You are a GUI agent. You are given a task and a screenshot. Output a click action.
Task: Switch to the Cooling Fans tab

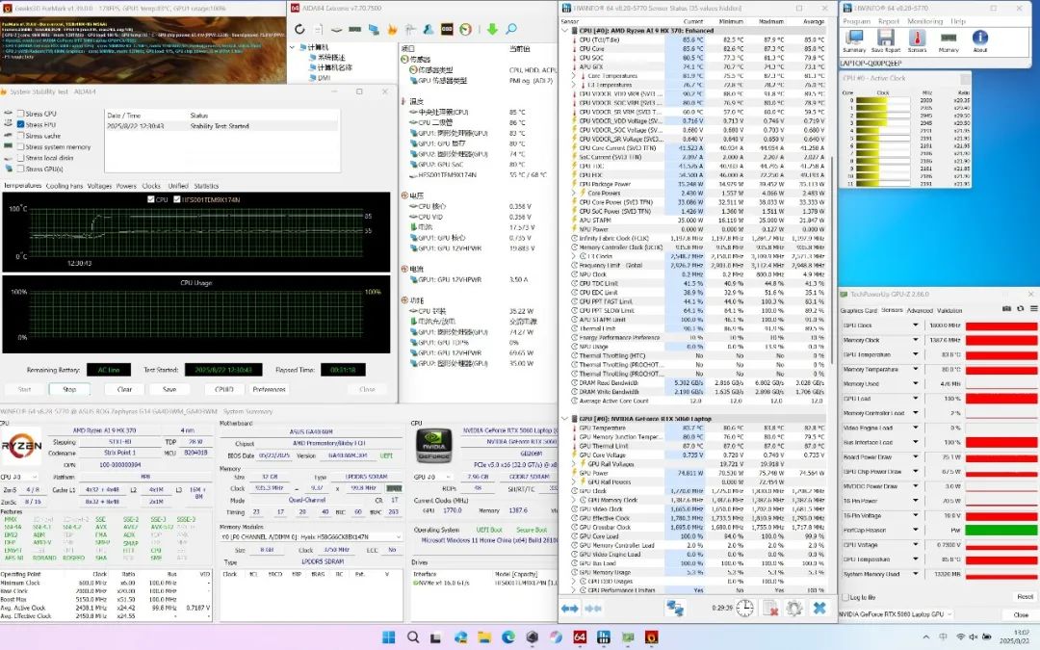(x=63, y=187)
